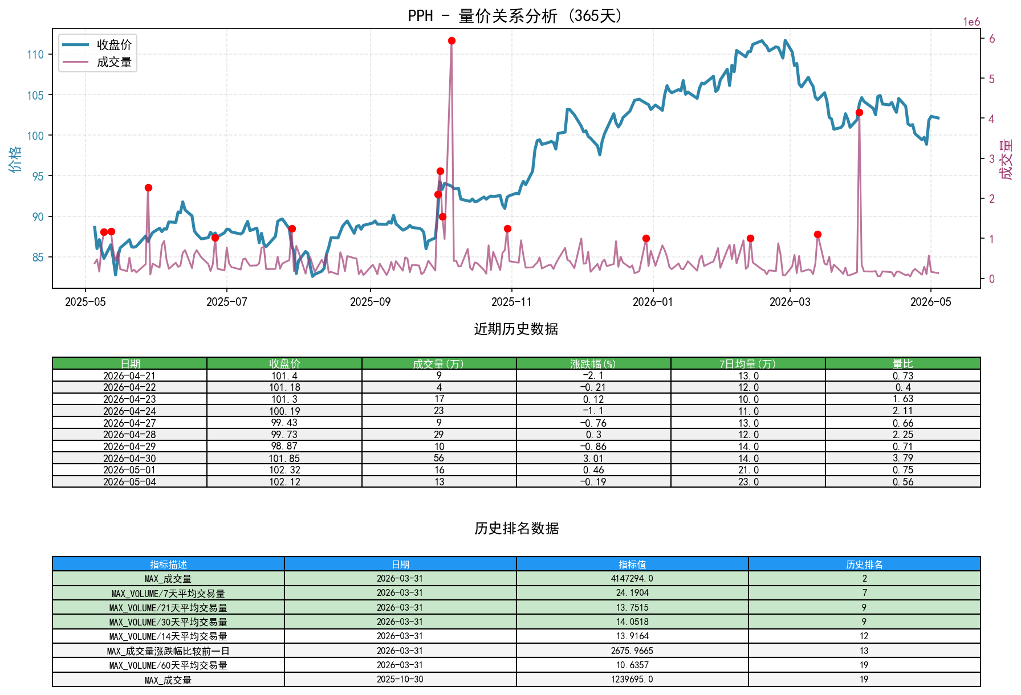The height and width of the screenshot is (695, 1021).
Task: Click the MAX_VOLUME/14天平均交易量 row label
Action: click(x=168, y=636)
